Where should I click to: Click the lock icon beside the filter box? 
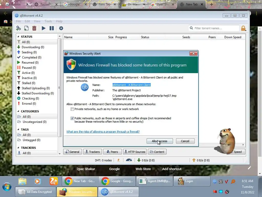click(x=243, y=28)
